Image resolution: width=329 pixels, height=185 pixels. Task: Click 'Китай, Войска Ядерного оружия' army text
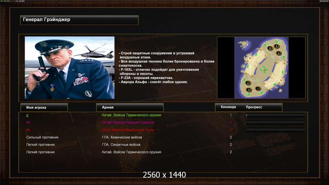tap(128, 122)
